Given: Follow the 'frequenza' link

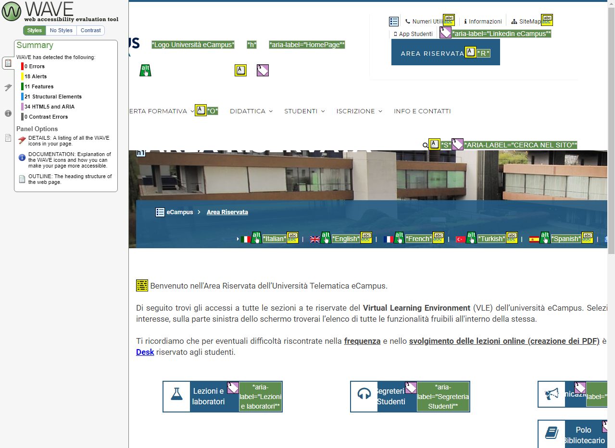Looking at the screenshot, I should [363, 341].
